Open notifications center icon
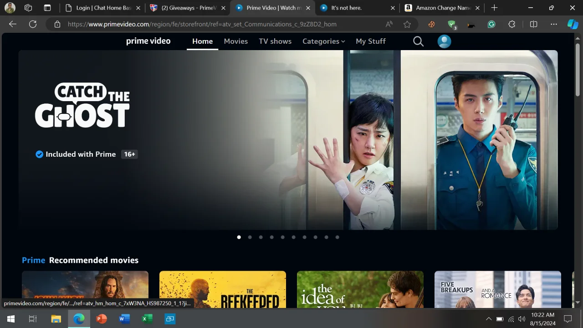Screen dimensions: 583x328 pyautogui.click(x=568, y=319)
